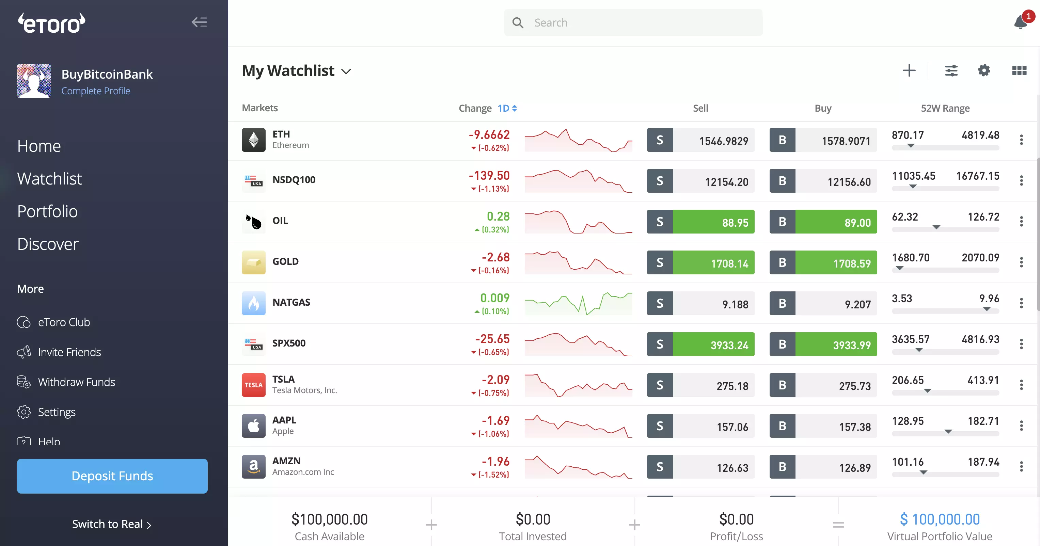
Task: Open NATGAS row three-dot menu
Action: (x=1021, y=303)
